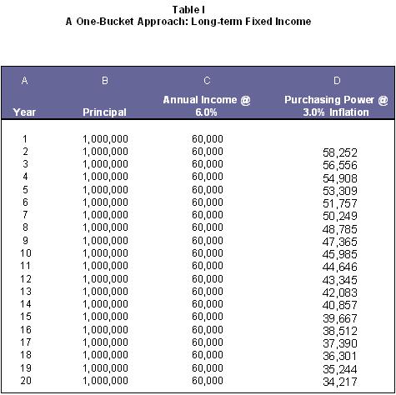Click the Purchasing Power @ 3.0% Inflation heading
Viewport: 396px width, 395px height.
(x=336, y=106)
